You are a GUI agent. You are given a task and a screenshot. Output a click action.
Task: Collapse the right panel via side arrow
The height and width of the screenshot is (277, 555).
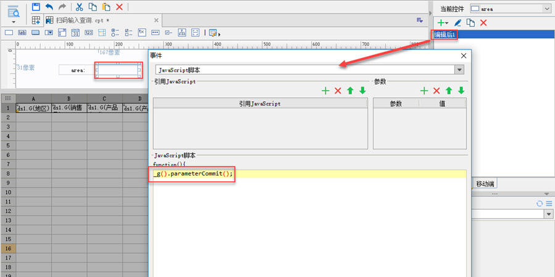(430, 14)
